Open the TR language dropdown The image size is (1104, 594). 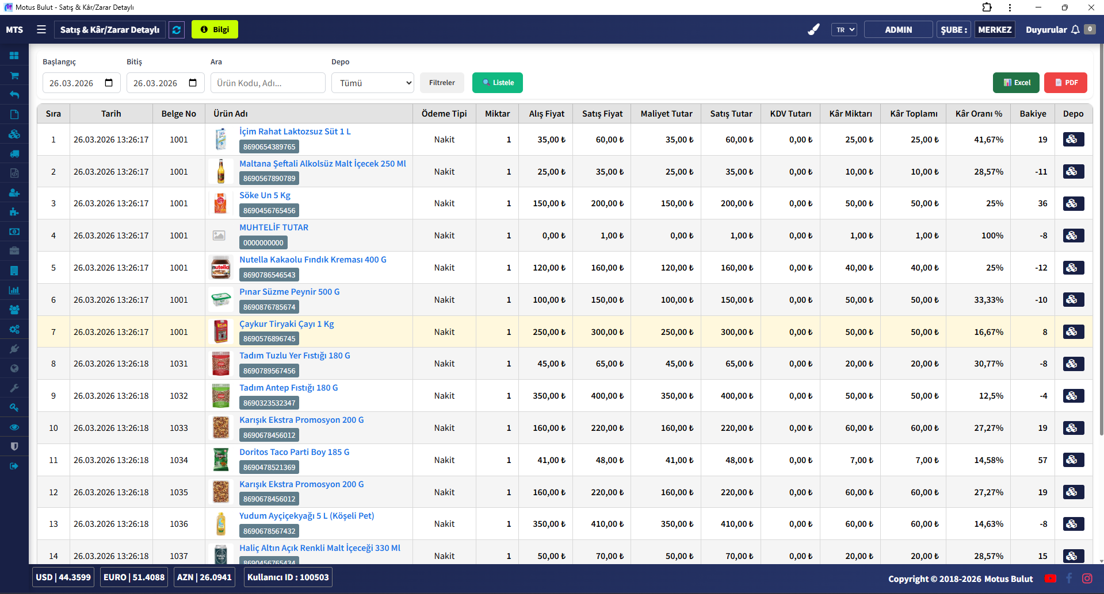point(844,30)
